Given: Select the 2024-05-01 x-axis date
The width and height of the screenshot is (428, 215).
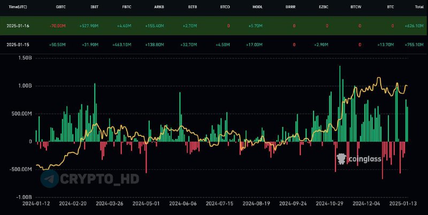Looking at the screenshot, I should pyautogui.click(x=146, y=204).
